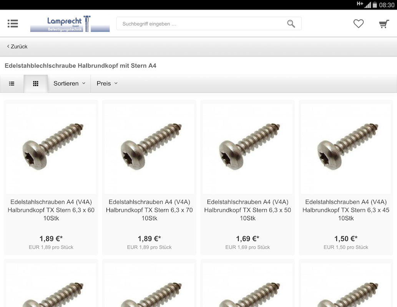Switch to list view layout

coord(12,84)
